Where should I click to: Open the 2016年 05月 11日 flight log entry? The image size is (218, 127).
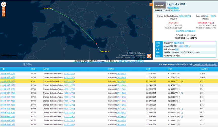[x=8, y=109]
